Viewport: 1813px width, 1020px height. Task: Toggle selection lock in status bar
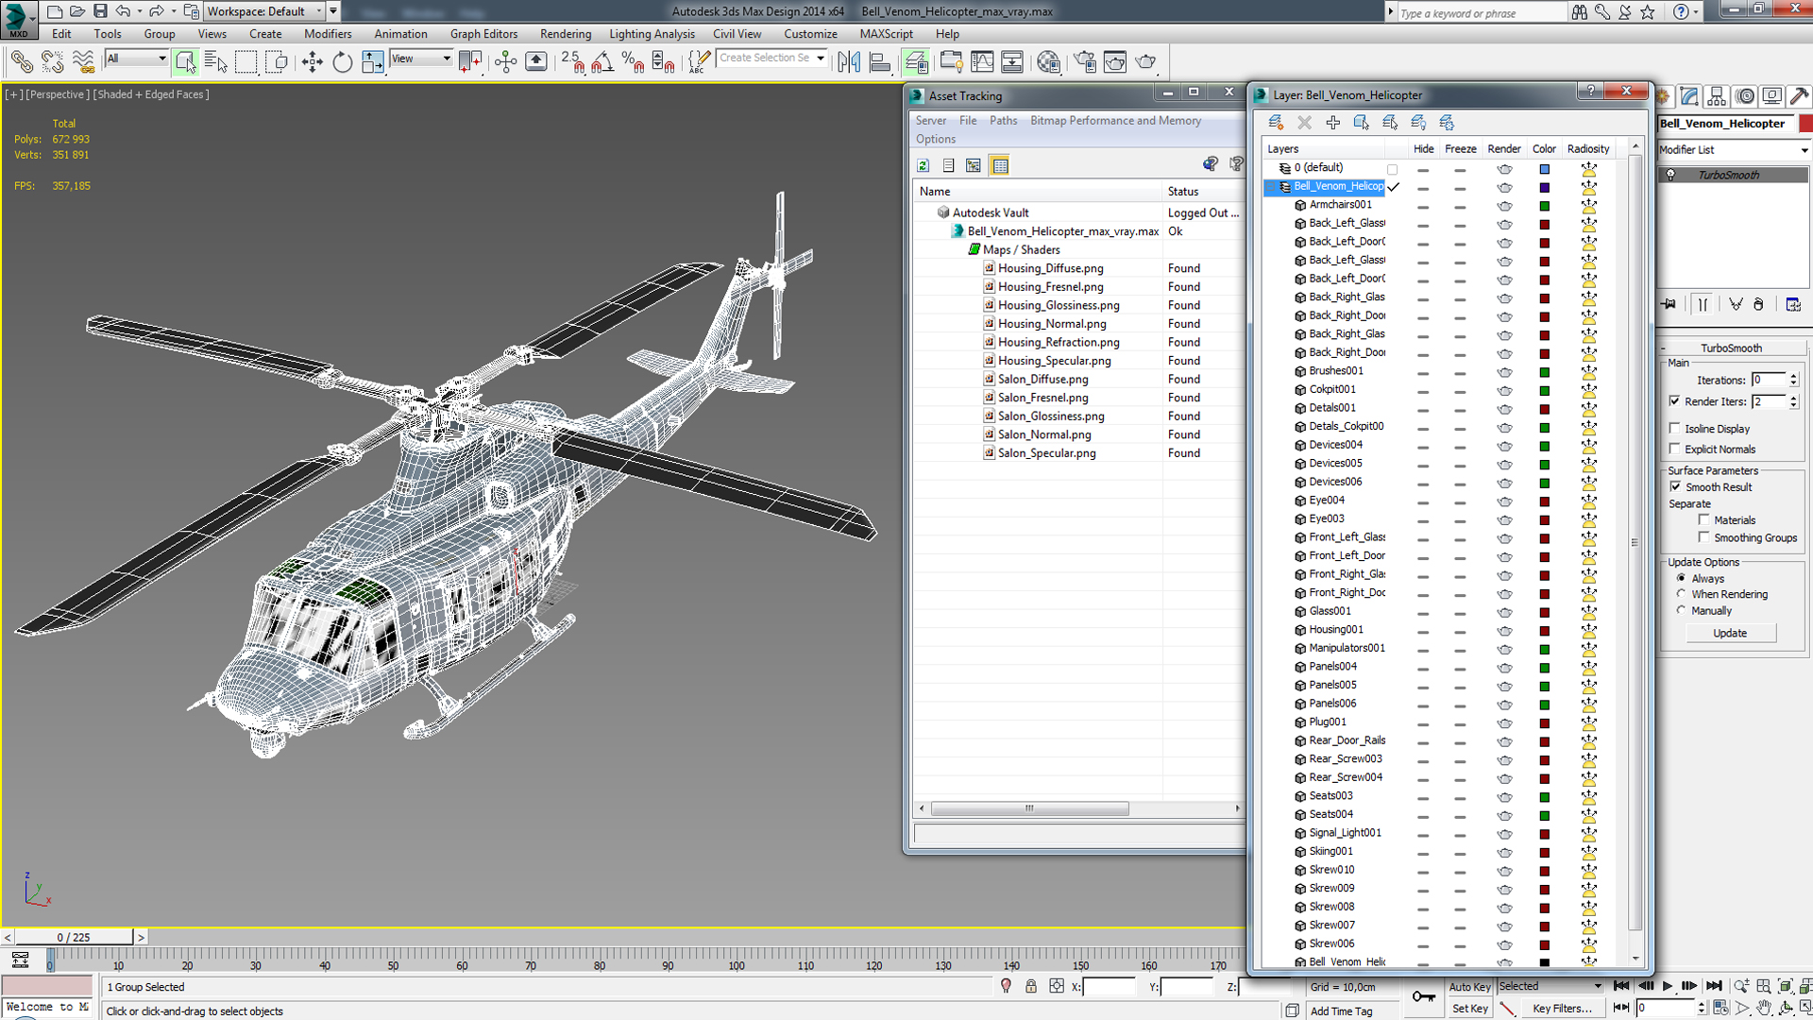[x=1031, y=986]
